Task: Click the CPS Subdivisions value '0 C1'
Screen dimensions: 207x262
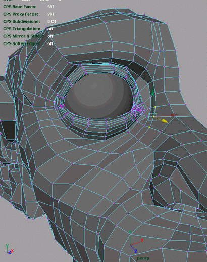Action: (51, 21)
